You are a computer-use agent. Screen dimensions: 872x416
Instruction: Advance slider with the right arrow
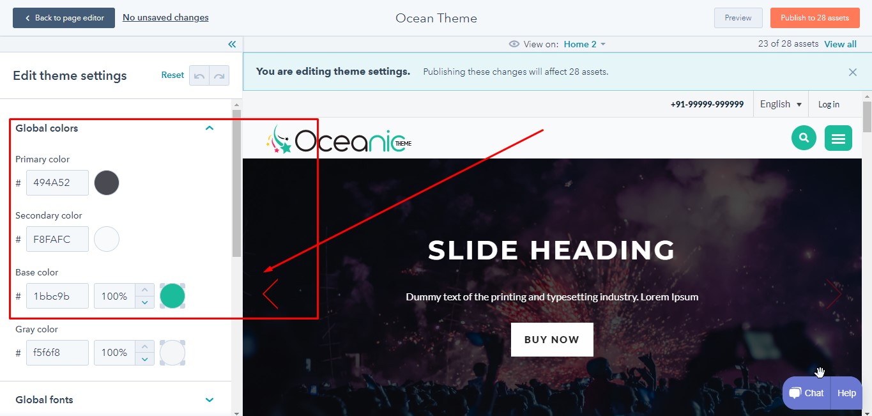(834, 294)
